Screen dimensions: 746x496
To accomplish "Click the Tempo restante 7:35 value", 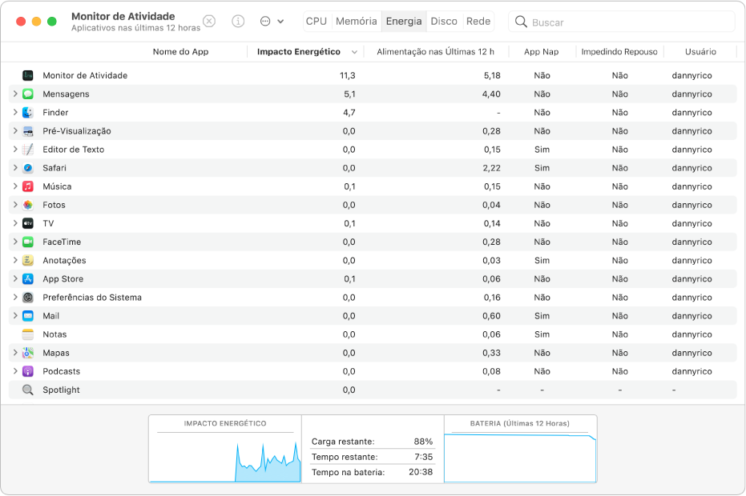I will point(423,457).
